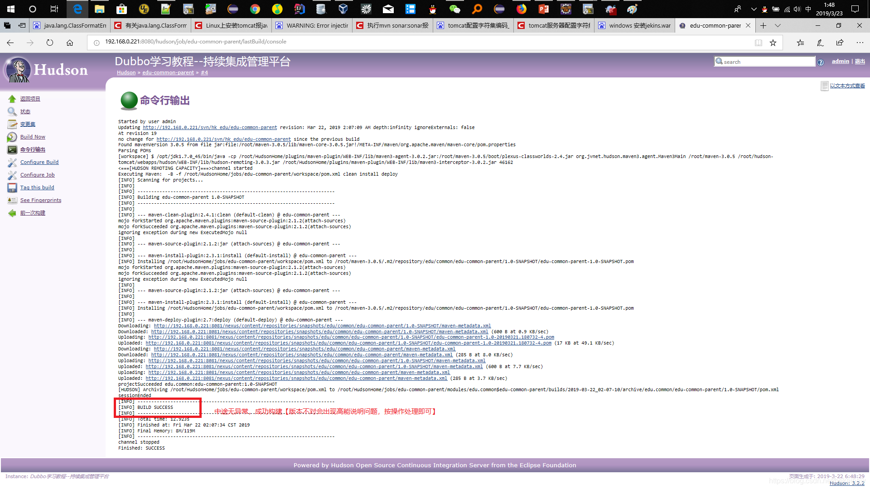
Task: Click Hudson: 3.2.2 version link
Action: [x=847, y=483]
